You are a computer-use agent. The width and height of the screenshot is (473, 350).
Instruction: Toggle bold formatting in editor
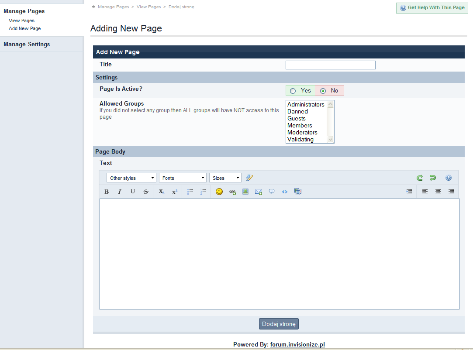point(107,192)
